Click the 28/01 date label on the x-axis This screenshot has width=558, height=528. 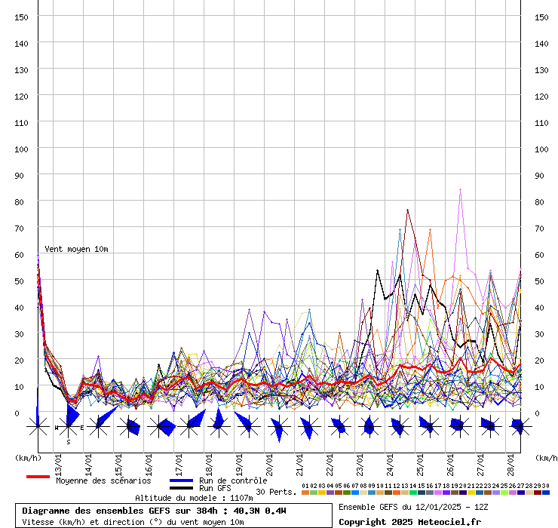(510, 459)
